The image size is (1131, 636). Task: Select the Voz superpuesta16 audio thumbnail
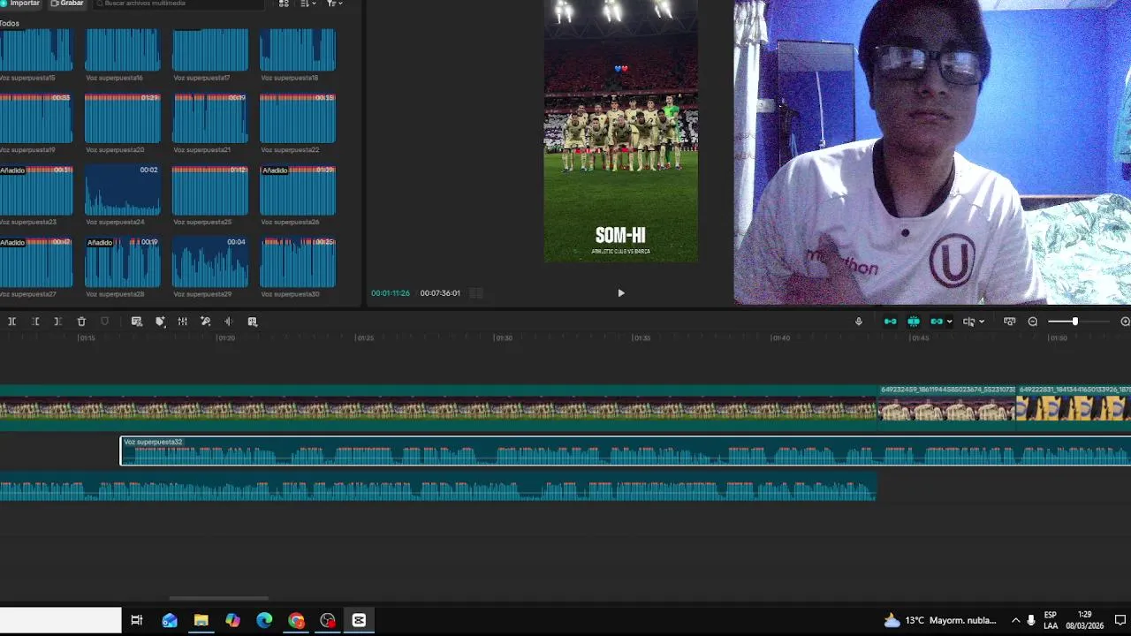click(123, 49)
